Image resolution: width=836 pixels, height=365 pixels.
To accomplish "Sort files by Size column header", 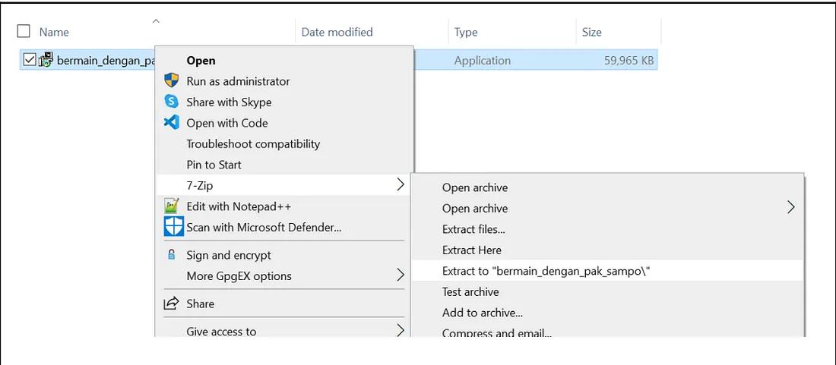I will (x=591, y=32).
